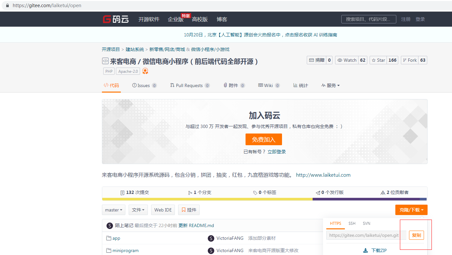Open 高校版 in navigation bar
452x255 pixels.
coord(200,19)
